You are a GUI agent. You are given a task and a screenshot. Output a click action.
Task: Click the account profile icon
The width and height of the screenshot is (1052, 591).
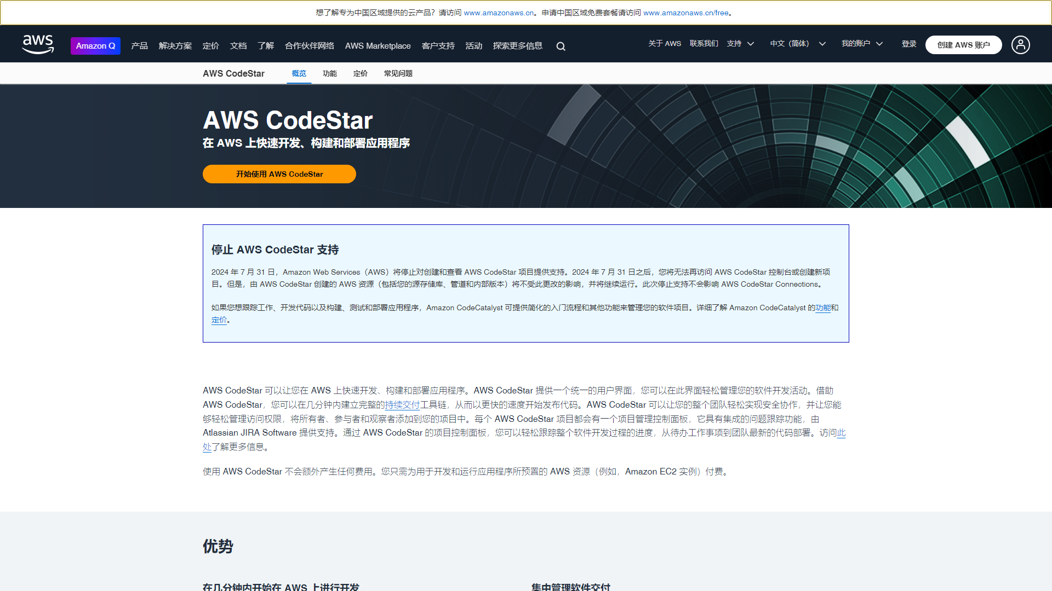coord(1020,45)
